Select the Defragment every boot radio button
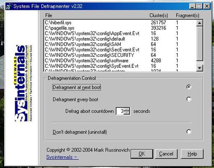This screenshot has height=168, width=214. point(189,99)
